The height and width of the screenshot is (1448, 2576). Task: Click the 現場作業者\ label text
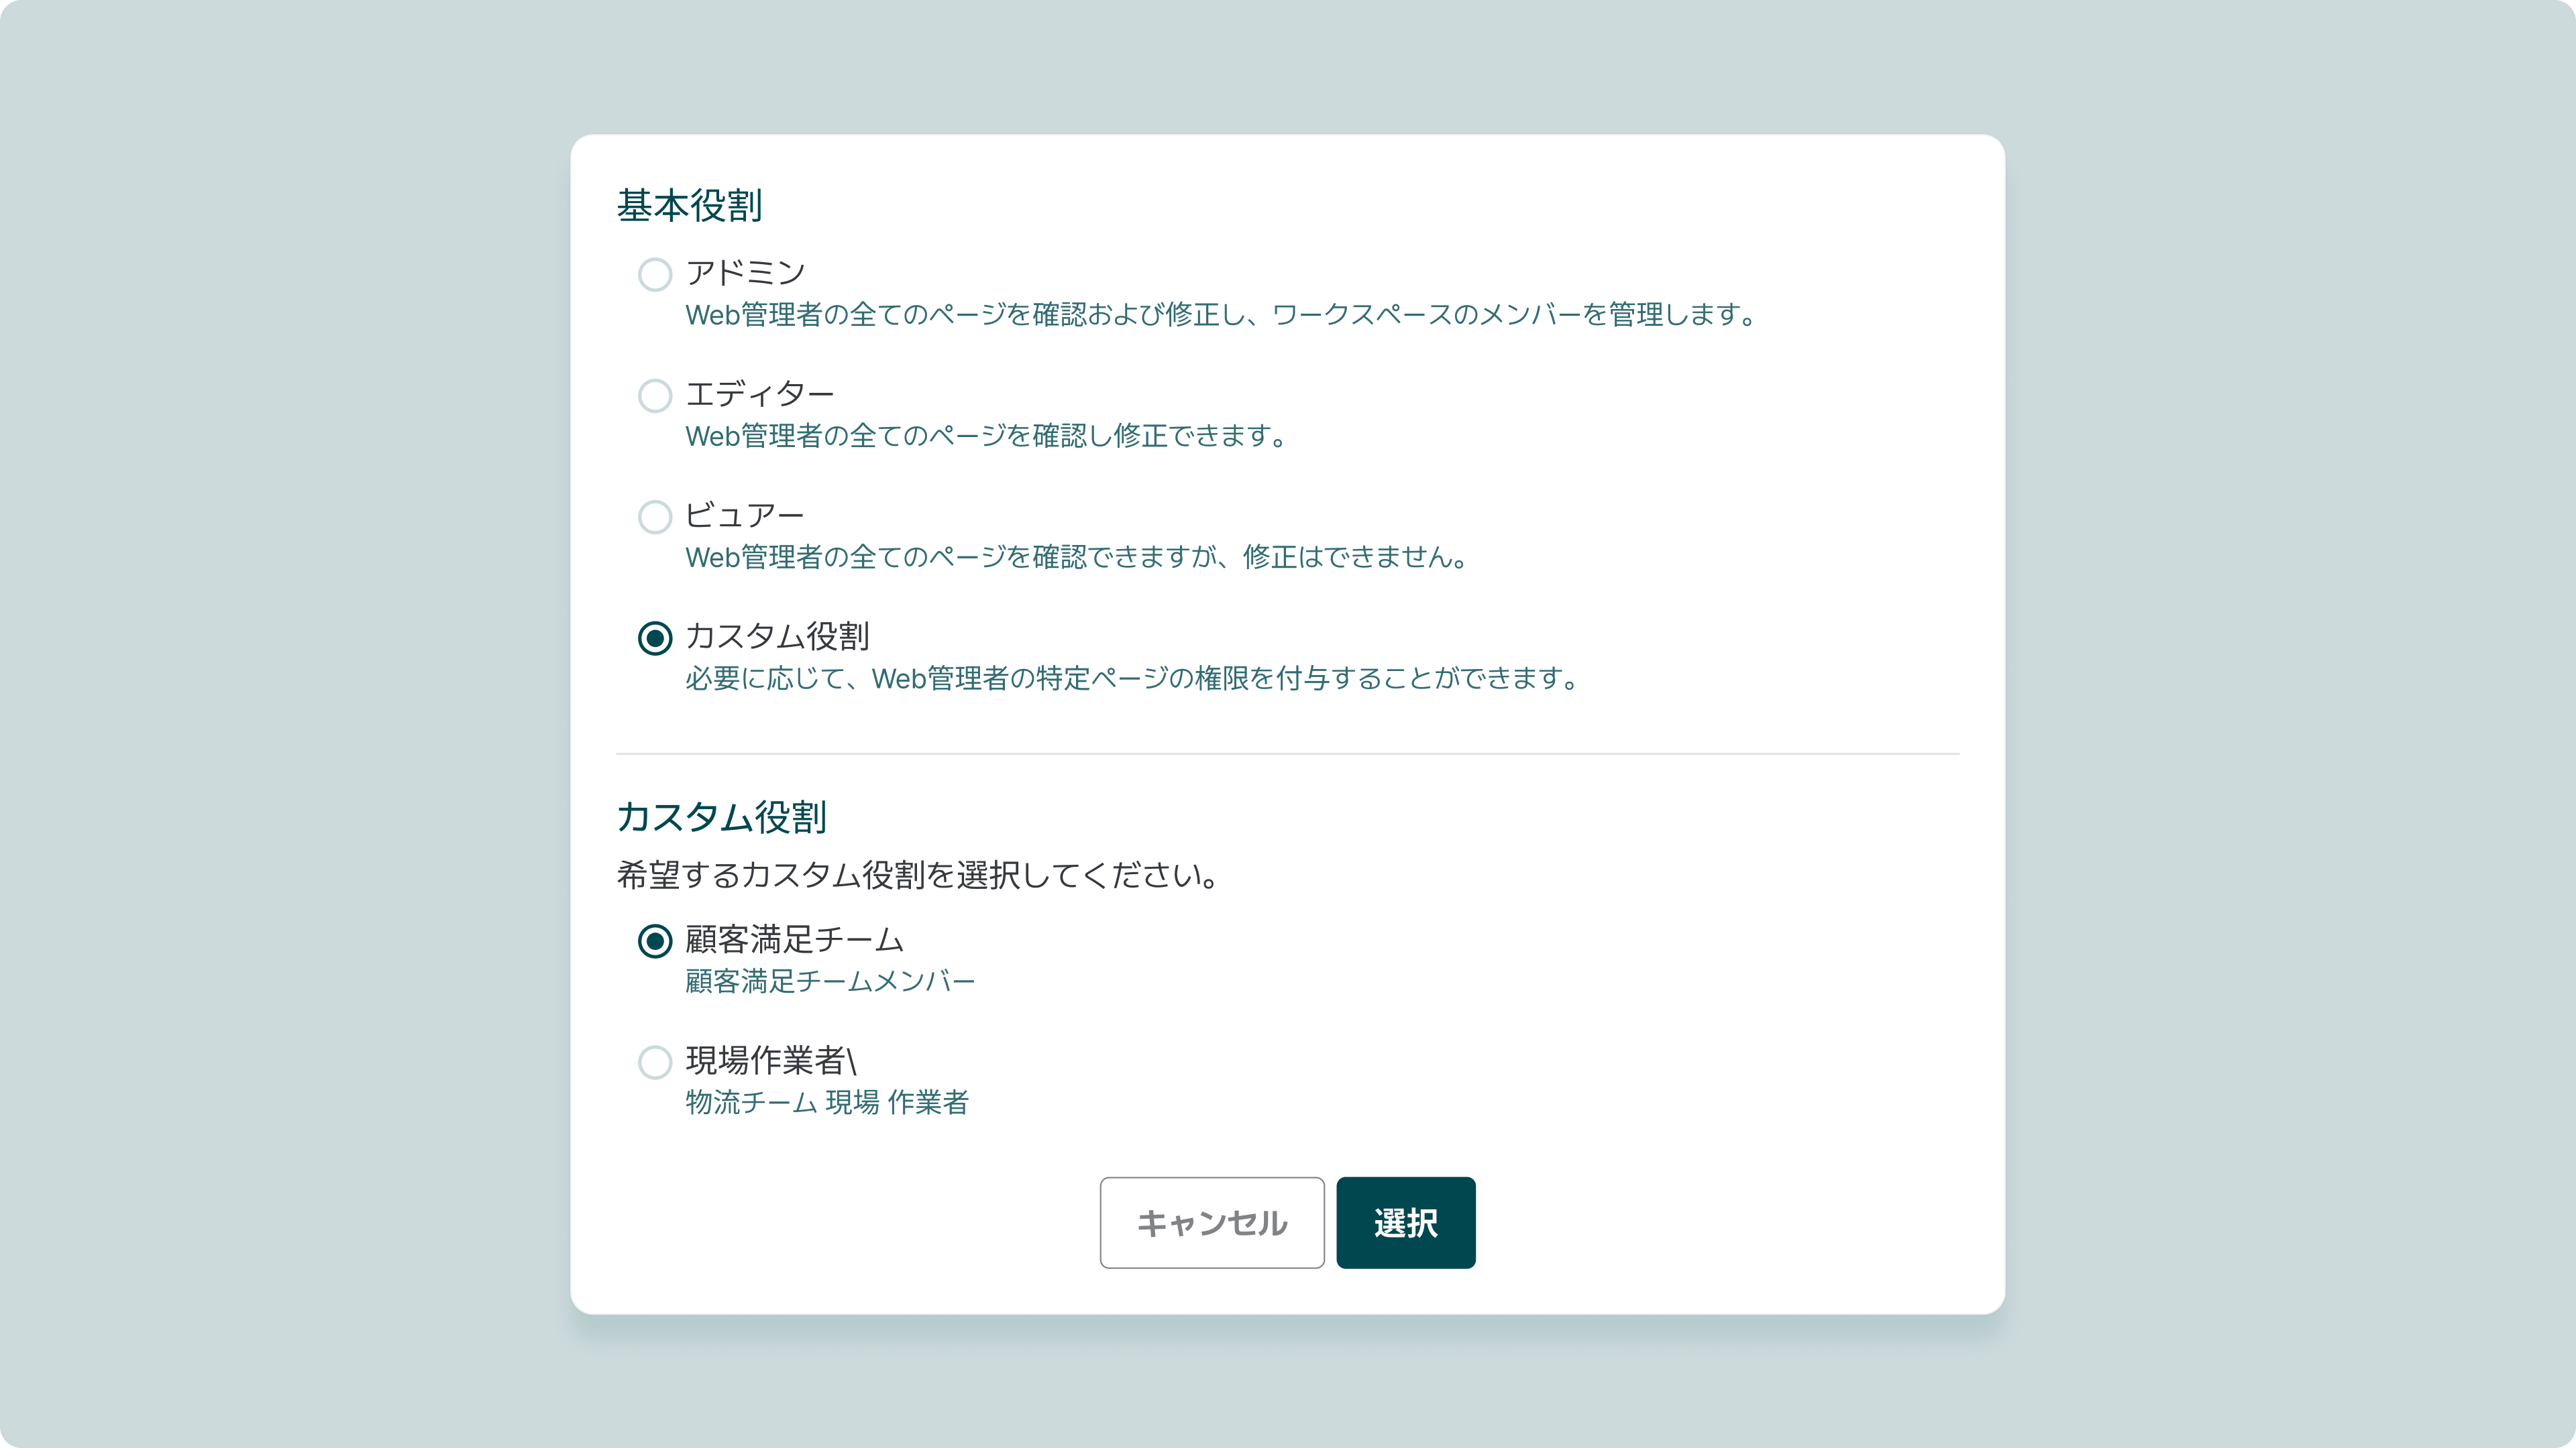[x=770, y=1061]
